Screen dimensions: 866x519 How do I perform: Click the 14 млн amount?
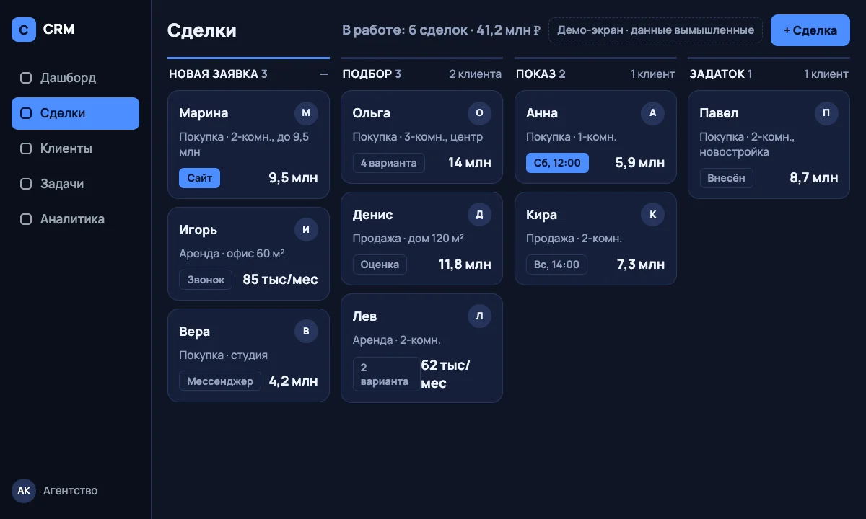(x=470, y=163)
